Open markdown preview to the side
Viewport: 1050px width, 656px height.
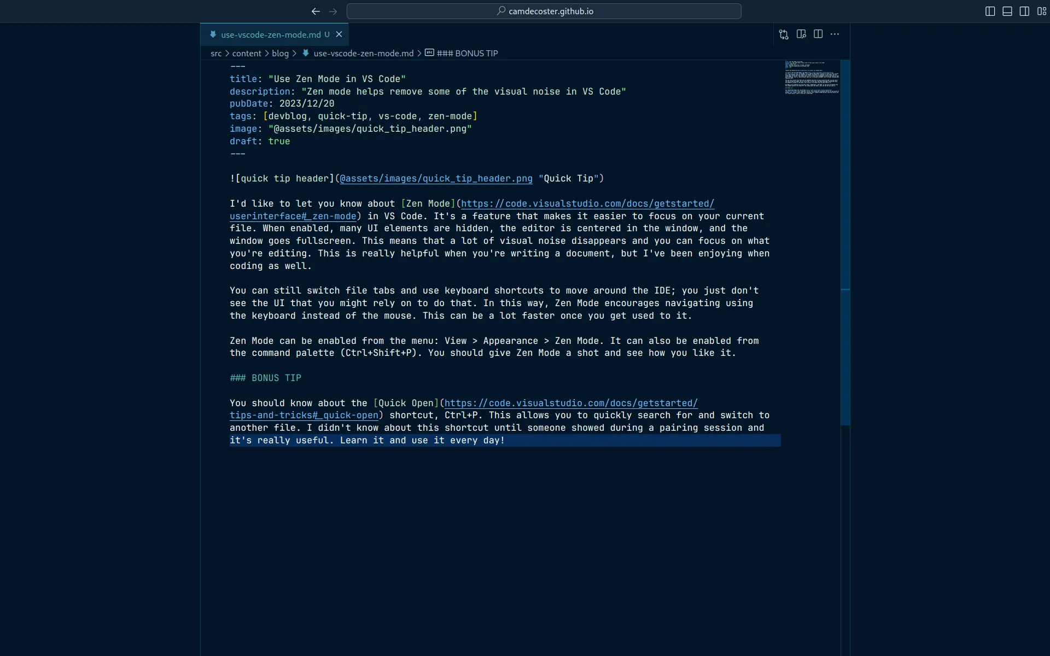point(801,34)
